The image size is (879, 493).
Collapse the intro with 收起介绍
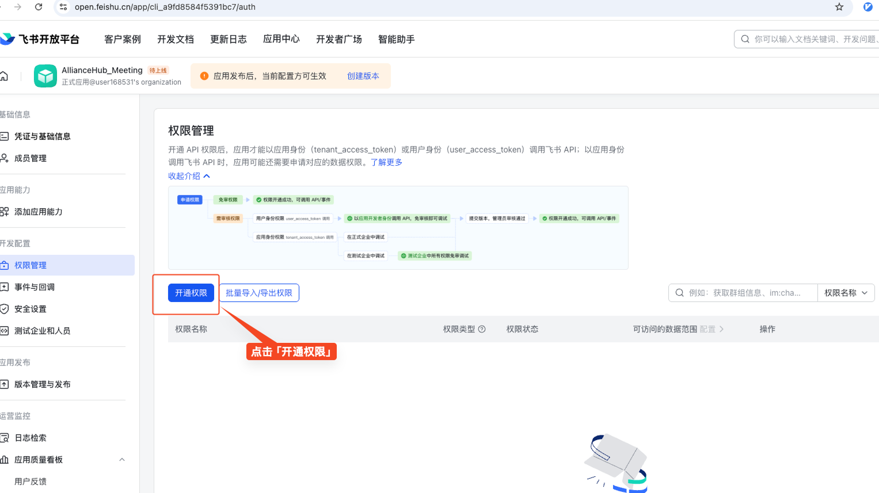tap(185, 175)
